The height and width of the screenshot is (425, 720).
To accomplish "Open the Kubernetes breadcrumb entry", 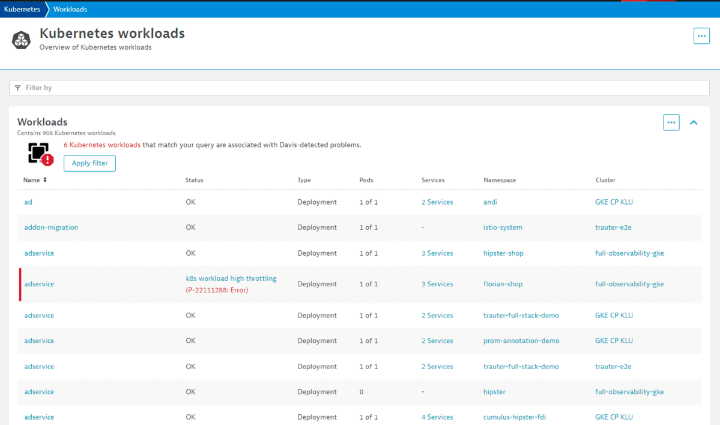I will coord(21,9).
